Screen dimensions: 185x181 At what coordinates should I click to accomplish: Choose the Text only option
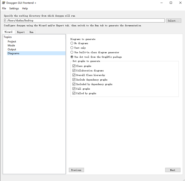coord(78,48)
